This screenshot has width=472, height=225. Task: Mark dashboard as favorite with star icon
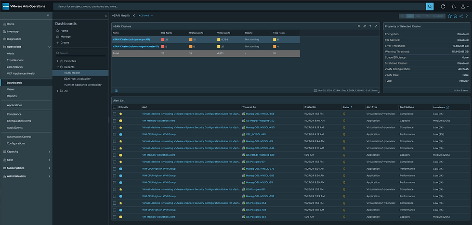click(449, 16)
